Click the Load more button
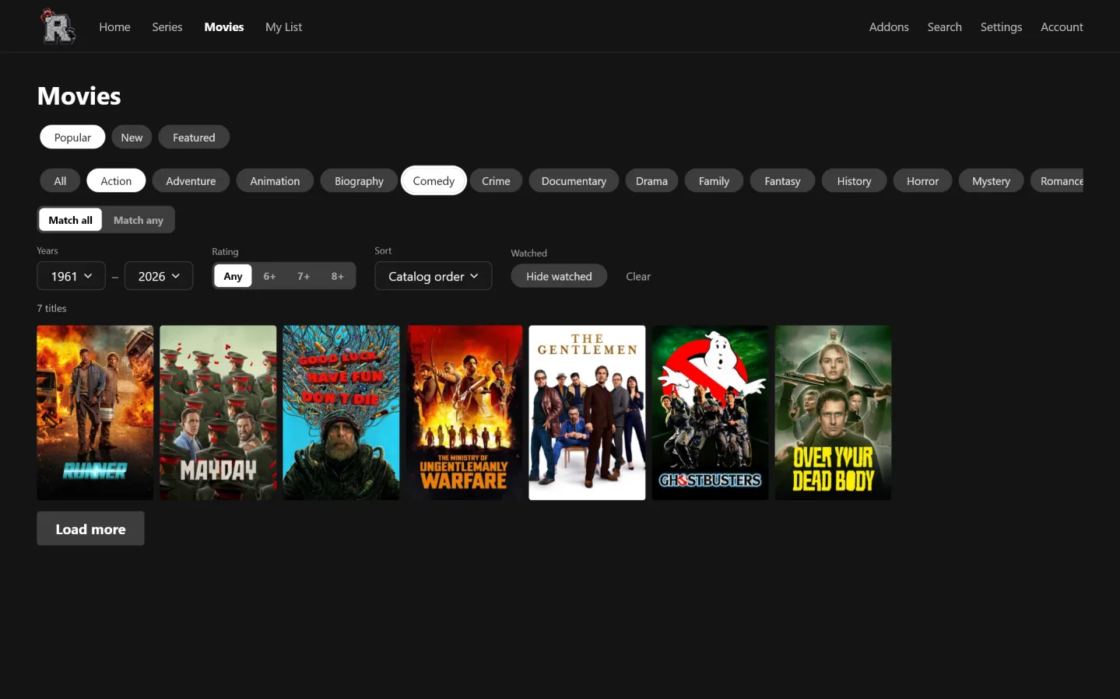 pyautogui.click(x=90, y=529)
